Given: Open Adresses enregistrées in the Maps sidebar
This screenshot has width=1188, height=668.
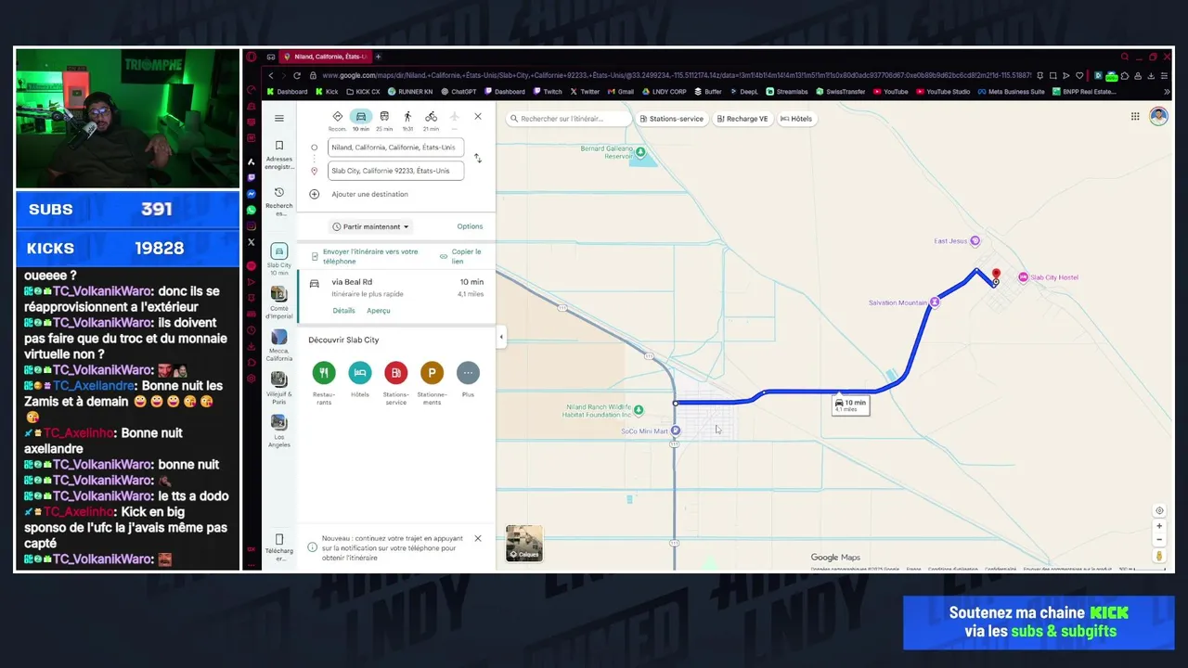Looking at the screenshot, I should (x=278, y=155).
